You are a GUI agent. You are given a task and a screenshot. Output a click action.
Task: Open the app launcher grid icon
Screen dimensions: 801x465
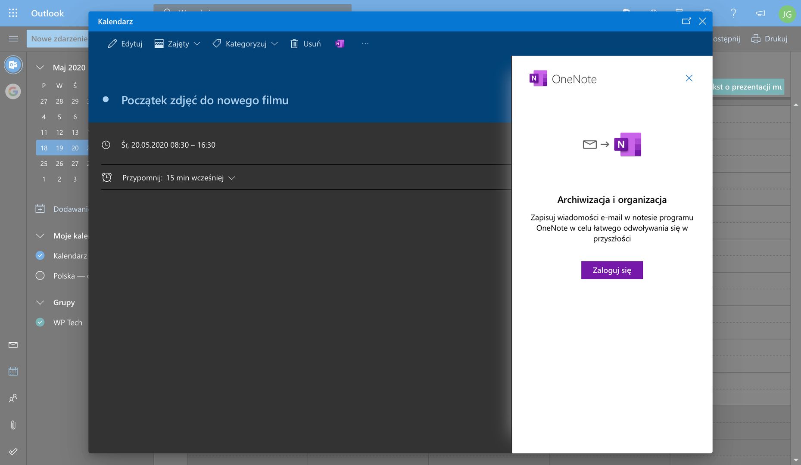click(13, 13)
